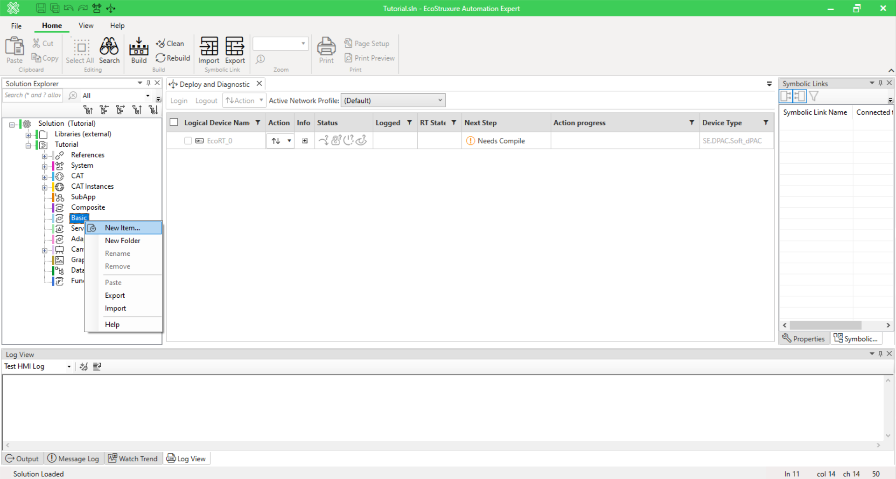
Task: Open the View ribbon tab
Action: [86, 26]
